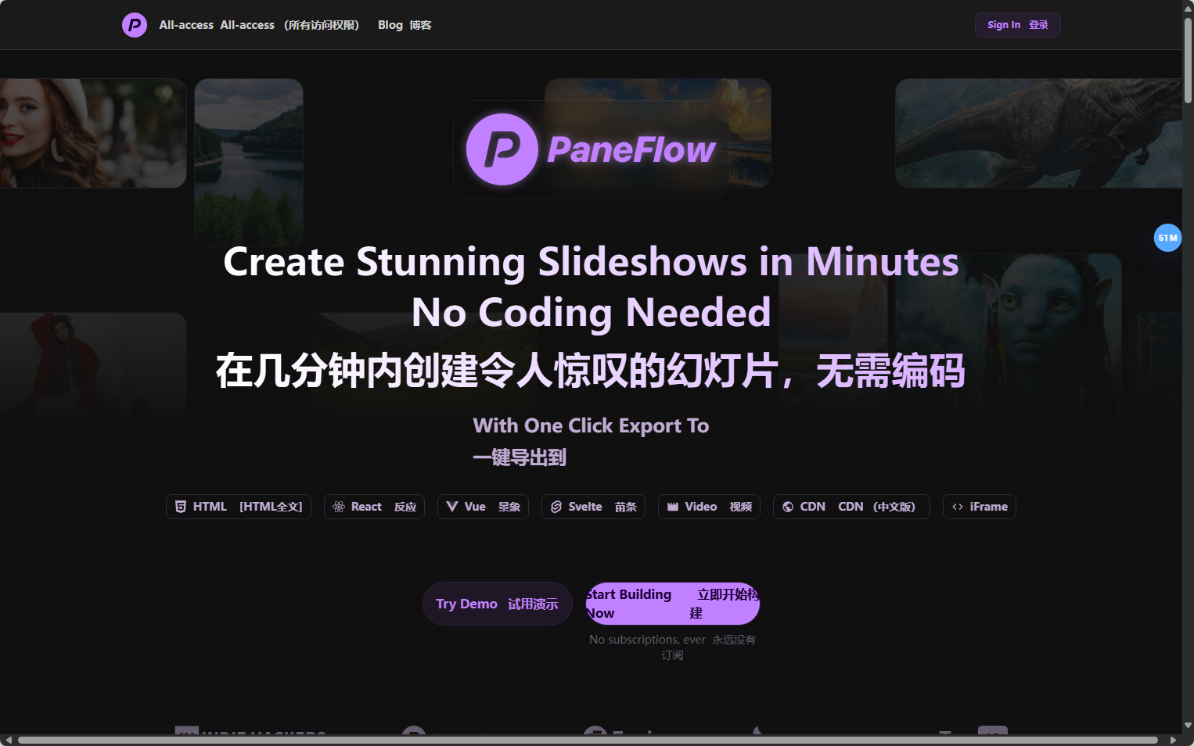The width and height of the screenshot is (1194, 746).
Task: Open the dinosaur image thumbnail
Action: click(x=1038, y=133)
